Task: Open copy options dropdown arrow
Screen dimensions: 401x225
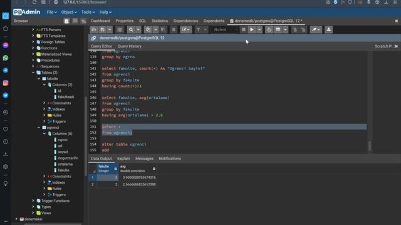Action: click(x=155, y=30)
